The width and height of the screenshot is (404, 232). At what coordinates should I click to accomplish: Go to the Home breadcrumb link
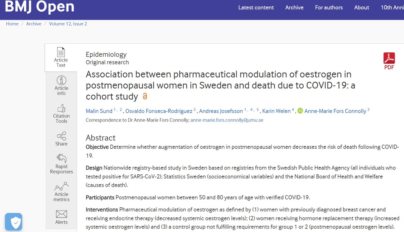click(x=12, y=24)
